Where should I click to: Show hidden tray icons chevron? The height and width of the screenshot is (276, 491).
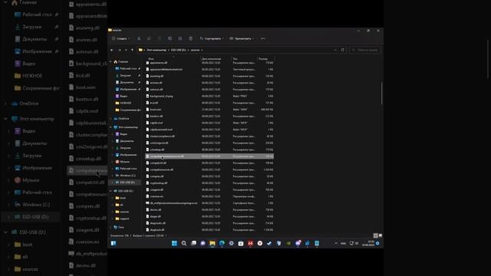(x=336, y=243)
